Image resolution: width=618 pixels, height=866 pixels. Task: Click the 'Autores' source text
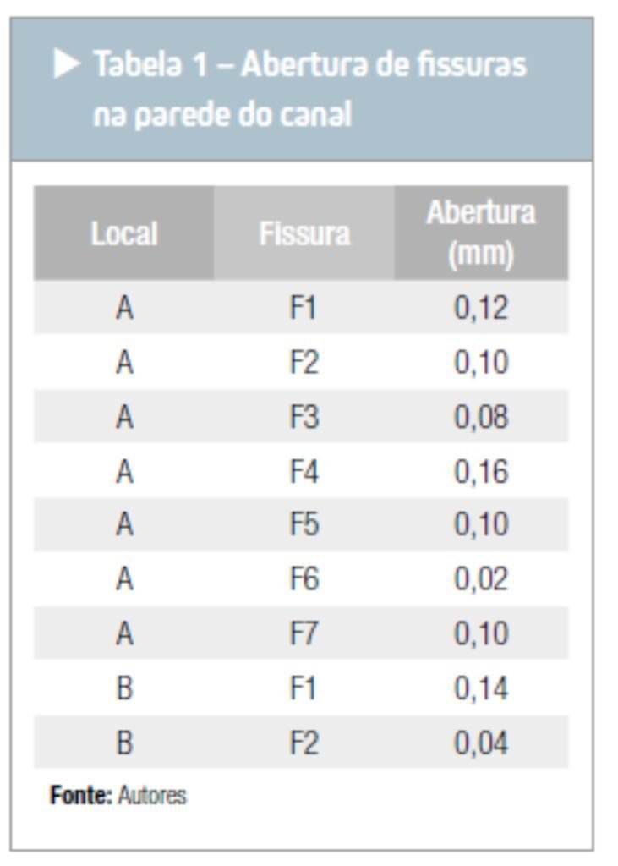click(x=152, y=795)
